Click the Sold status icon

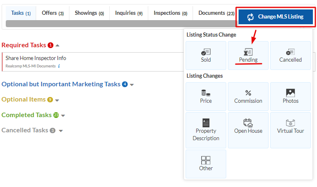point(206,52)
